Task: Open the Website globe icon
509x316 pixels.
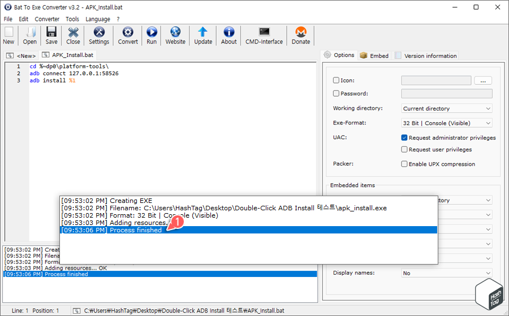Action: pyautogui.click(x=175, y=32)
